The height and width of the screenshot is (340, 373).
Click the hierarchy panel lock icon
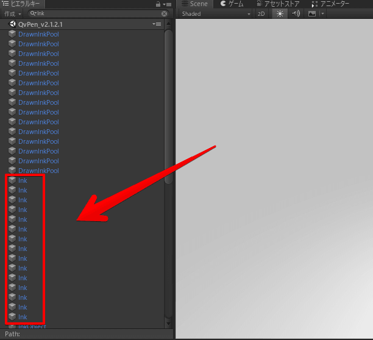point(157,4)
